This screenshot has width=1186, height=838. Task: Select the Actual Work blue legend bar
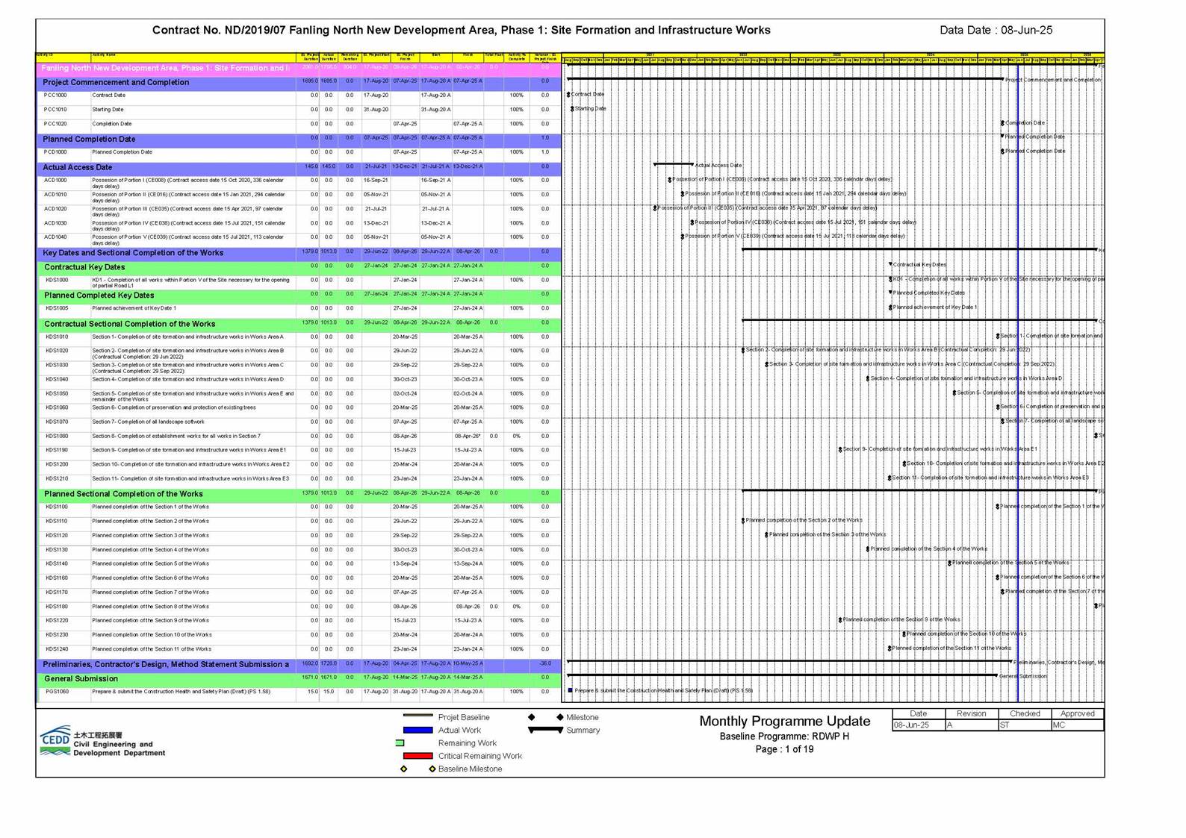417,730
